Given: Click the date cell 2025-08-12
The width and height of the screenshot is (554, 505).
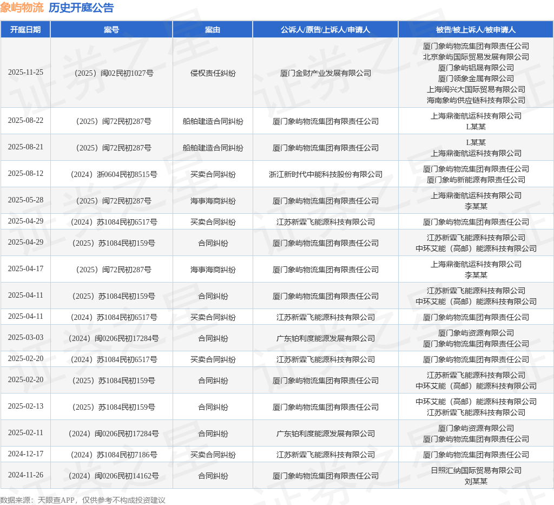Looking at the screenshot, I should point(25,173).
